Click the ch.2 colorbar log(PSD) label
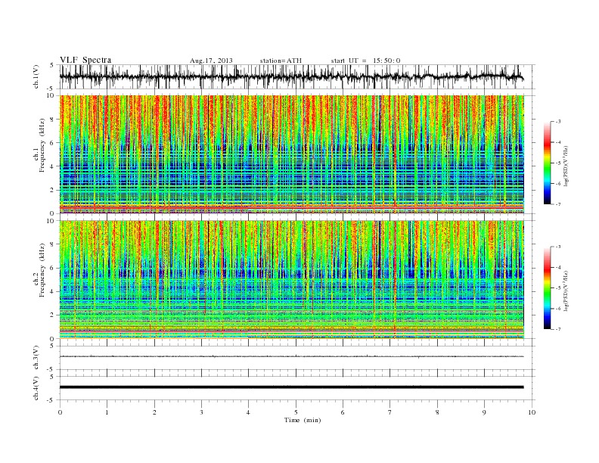The image size is (599, 463). (565, 290)
